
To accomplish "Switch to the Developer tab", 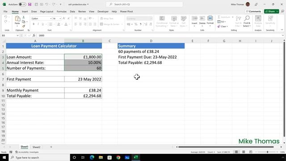I will point(103,12).
